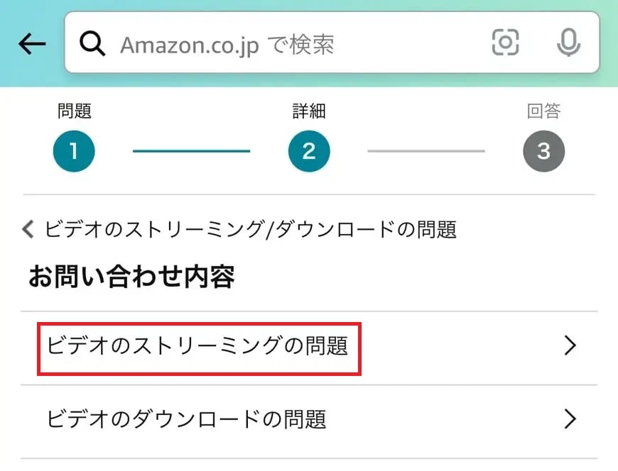Start voice search with the microphone icon

click(568, 43)
